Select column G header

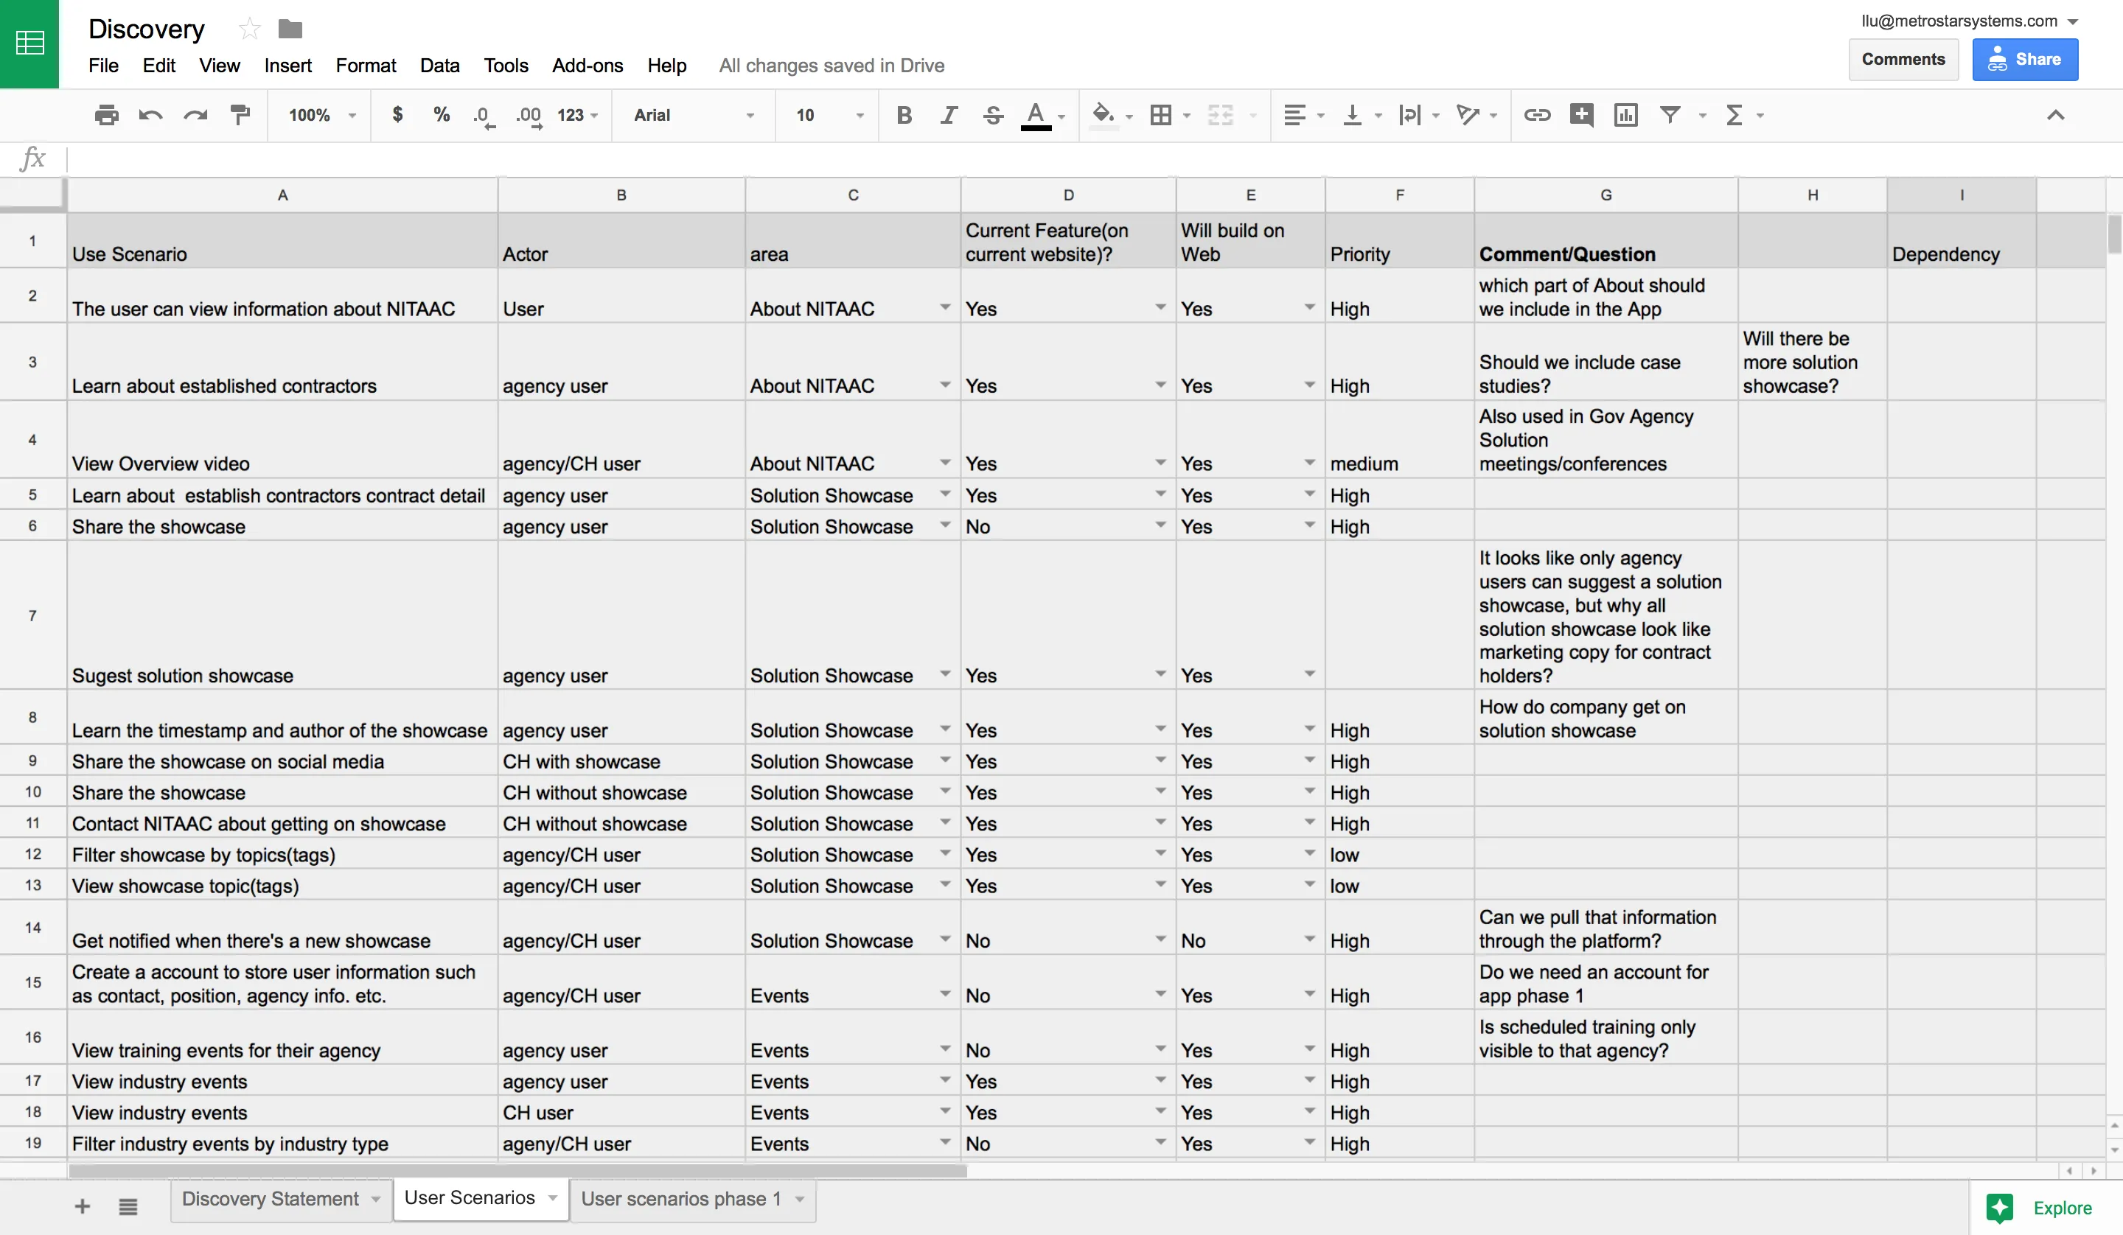[x=1606, y=195]
